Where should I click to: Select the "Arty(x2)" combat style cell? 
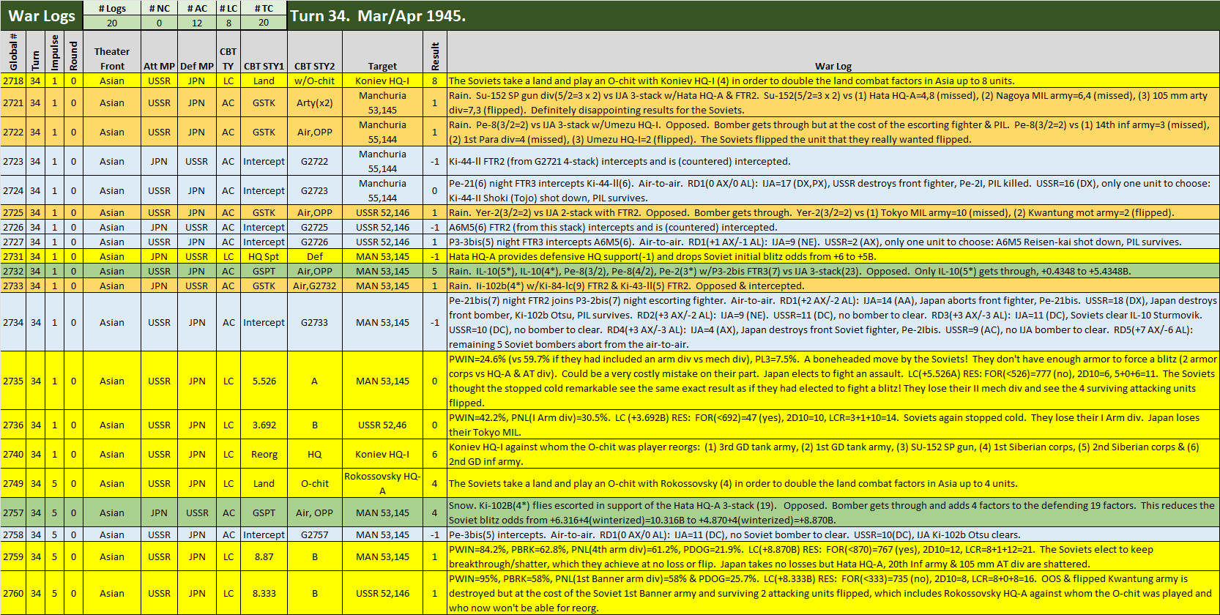click(x=315, y=102)
